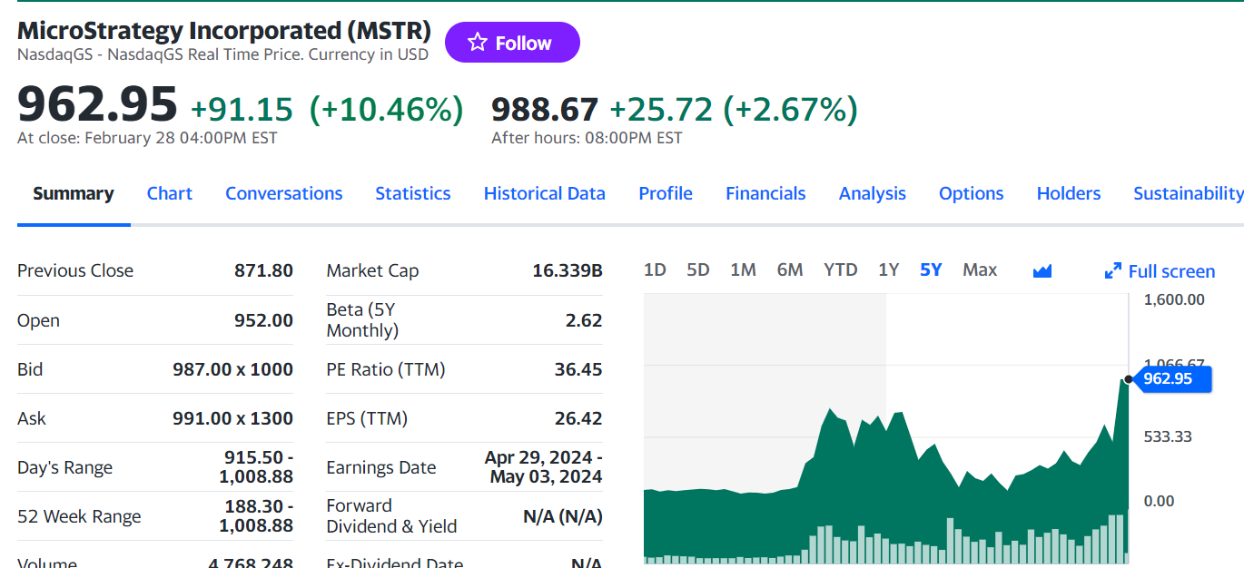Viewport: 1244px width, 568px height.
Task: View the Profile tab
Action: click(x=666, y=193)
